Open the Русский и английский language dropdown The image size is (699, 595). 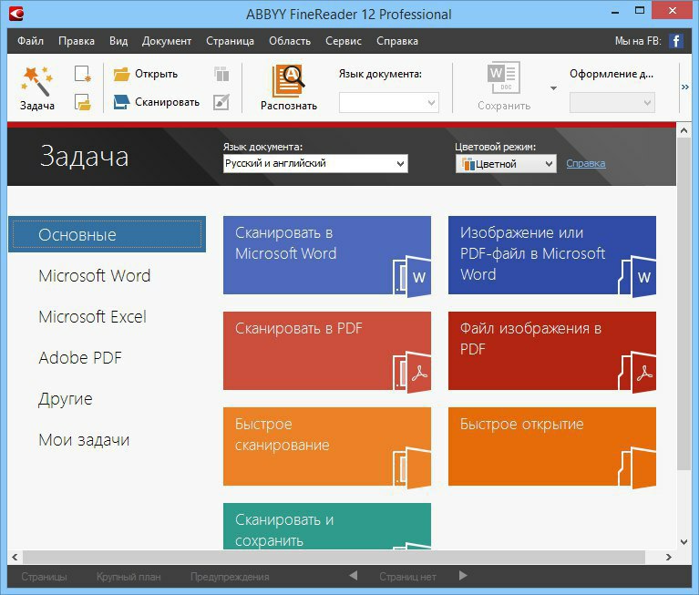315,164
